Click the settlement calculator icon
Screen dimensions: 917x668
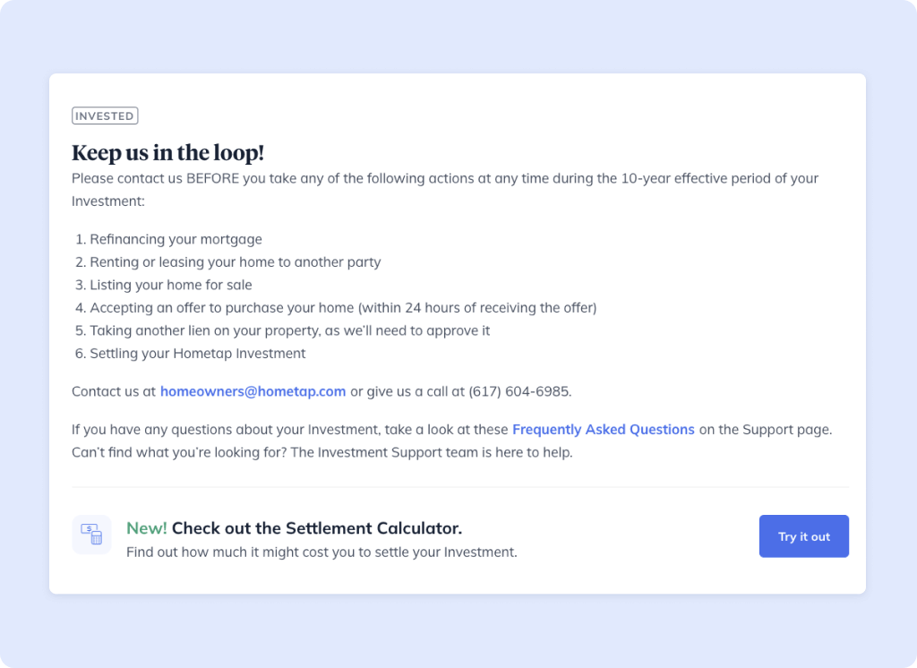[91, 535]
